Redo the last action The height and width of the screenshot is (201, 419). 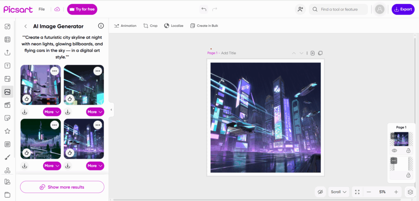[214, 9]
